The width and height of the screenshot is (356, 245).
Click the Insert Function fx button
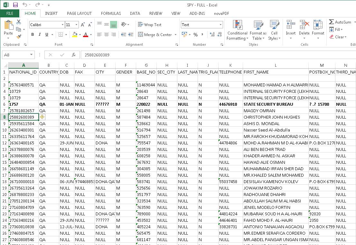74,55
